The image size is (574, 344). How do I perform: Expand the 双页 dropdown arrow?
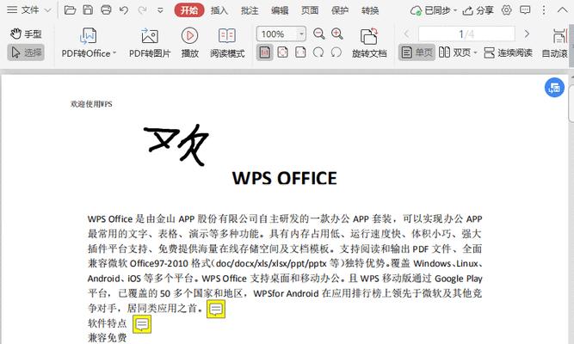tap(475, 53)
